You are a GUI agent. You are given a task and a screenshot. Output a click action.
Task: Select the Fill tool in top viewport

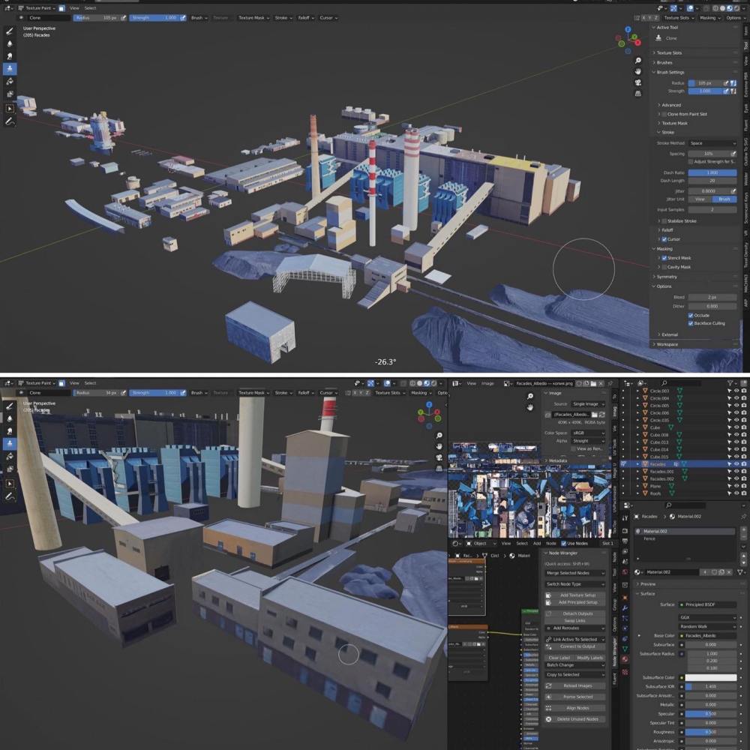pyautogui.click(x=10, y=81)
